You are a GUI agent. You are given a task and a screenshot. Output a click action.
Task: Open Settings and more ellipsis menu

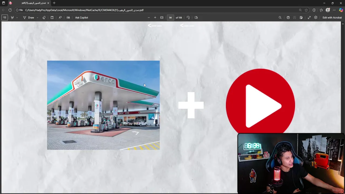tap(334, 10)
